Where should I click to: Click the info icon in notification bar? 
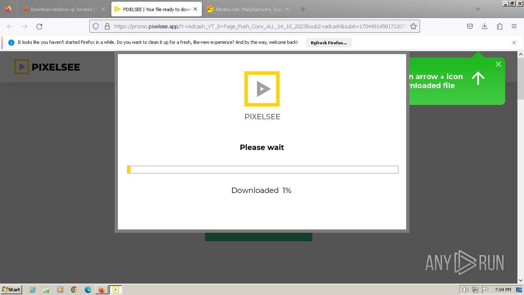11,43
